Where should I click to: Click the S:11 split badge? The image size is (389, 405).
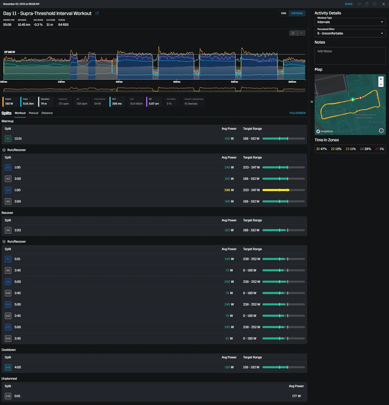[8, 304]
